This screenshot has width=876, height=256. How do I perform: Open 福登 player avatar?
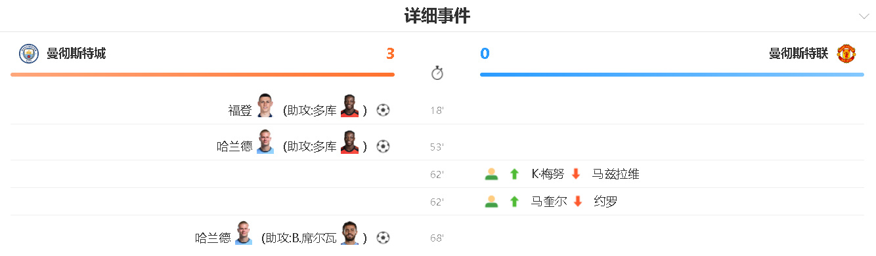point(265,105)
